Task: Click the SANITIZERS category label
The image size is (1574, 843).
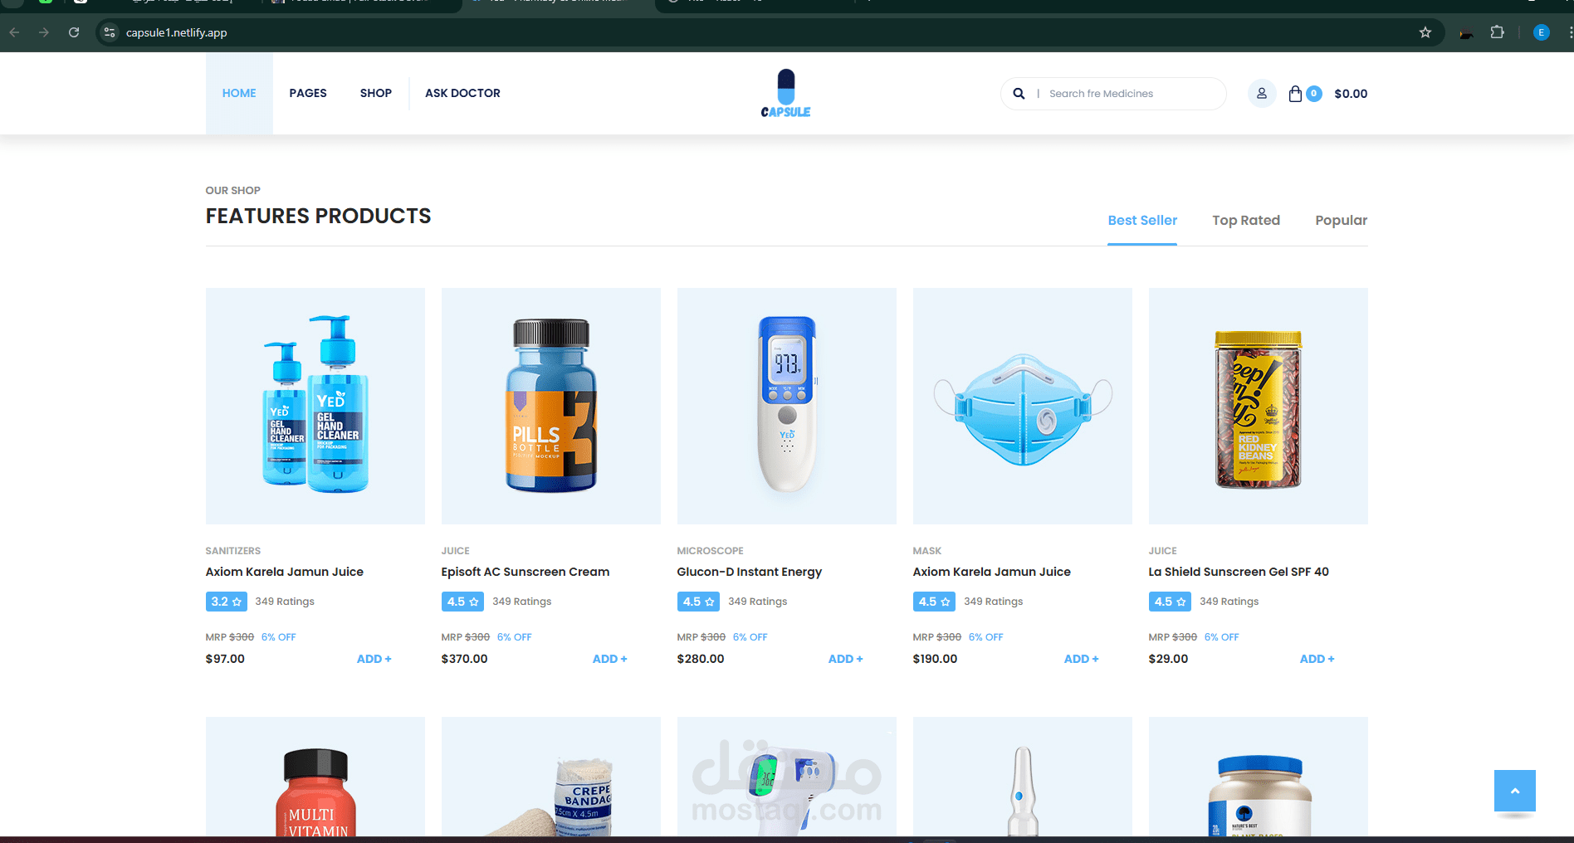Action: [x=233, y=551]
